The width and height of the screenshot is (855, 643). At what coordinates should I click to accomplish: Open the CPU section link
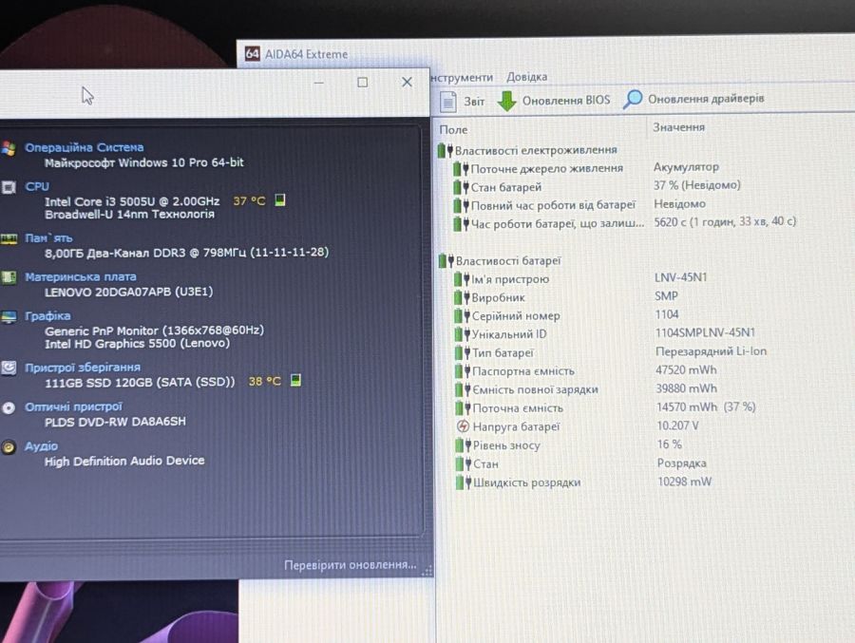pos(37,186)
